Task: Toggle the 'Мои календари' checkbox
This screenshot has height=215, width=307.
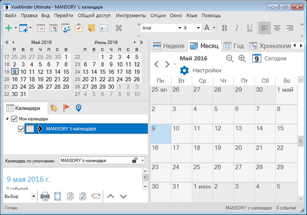Action: pos(14,119)
